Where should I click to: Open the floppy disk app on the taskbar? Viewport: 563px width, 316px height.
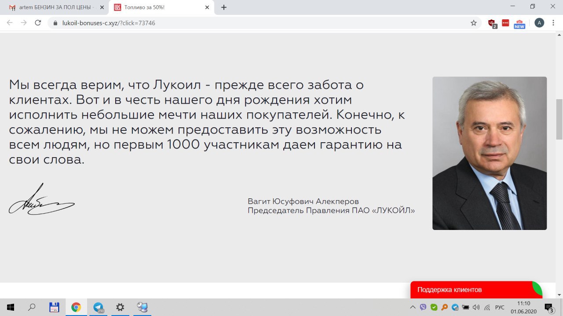point(54,307)
